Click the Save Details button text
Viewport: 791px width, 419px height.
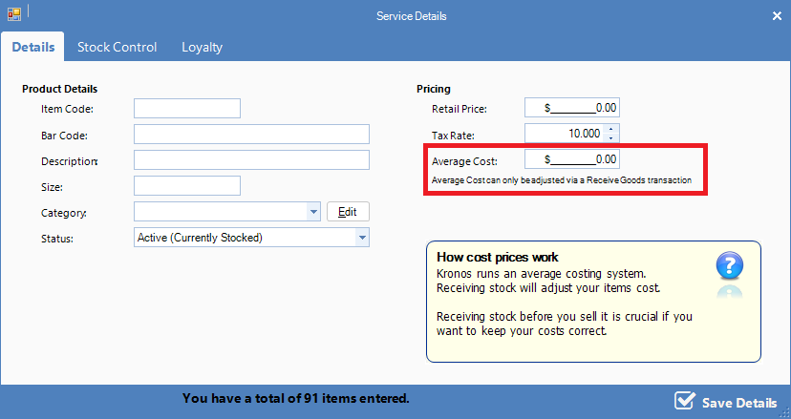pyautogui.click(x=738, y=402)
